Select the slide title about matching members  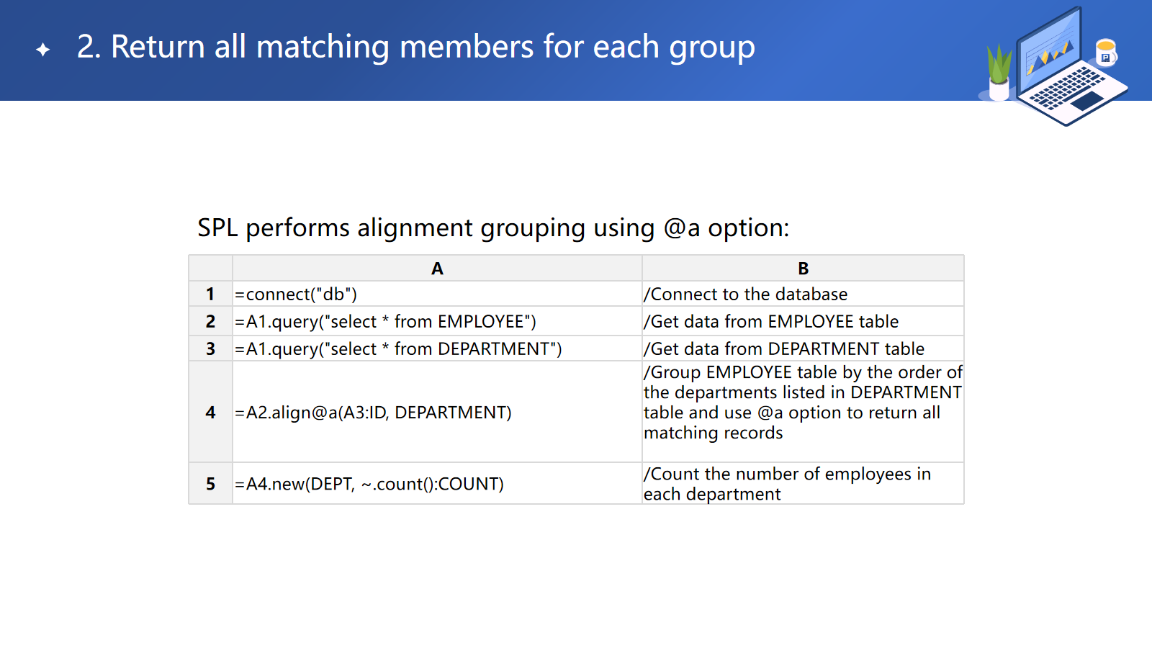click(x=415, y=47)
